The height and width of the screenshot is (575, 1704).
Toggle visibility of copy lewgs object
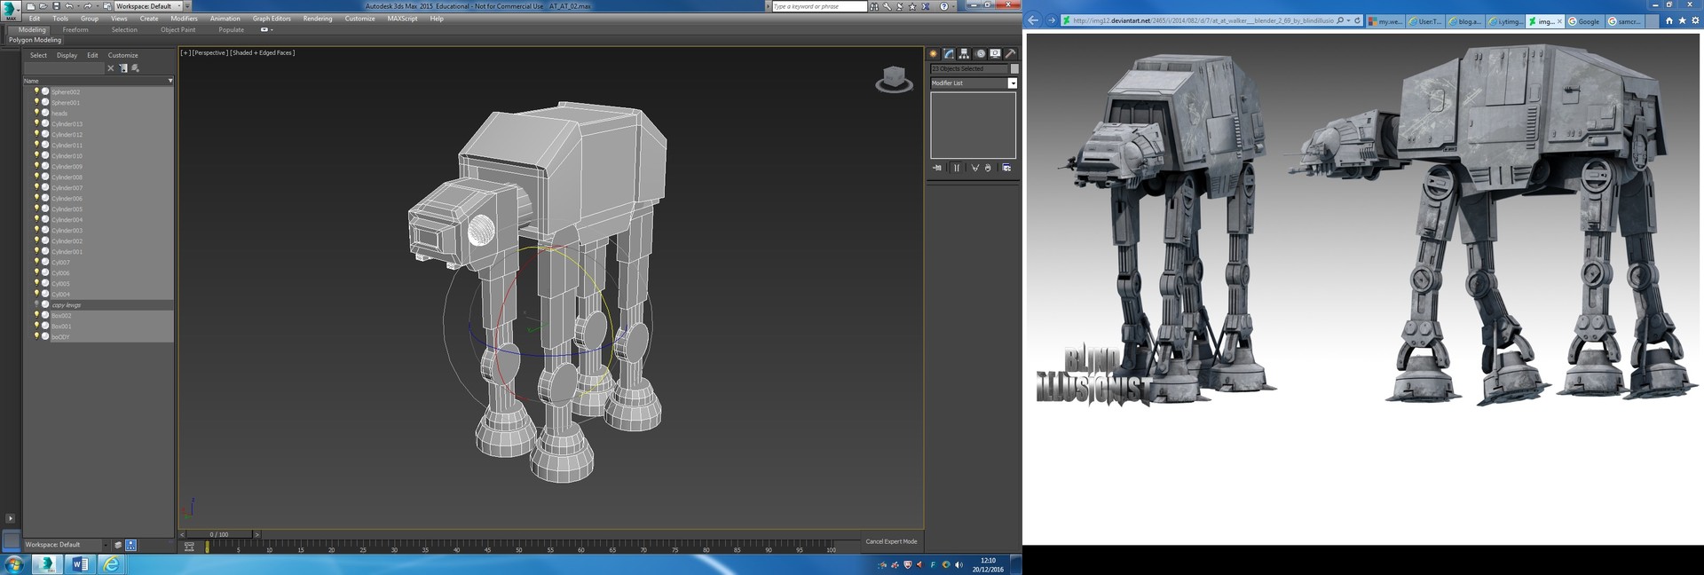pyautogui.click(x=36, y=304)
